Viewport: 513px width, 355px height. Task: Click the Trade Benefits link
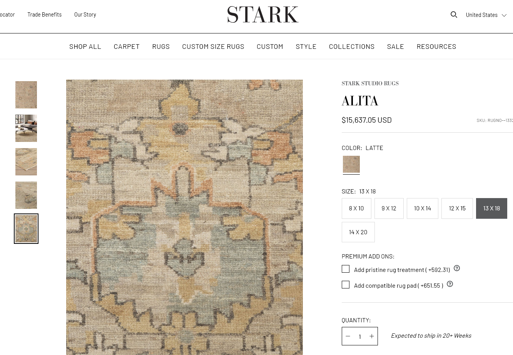pos(44,14)
